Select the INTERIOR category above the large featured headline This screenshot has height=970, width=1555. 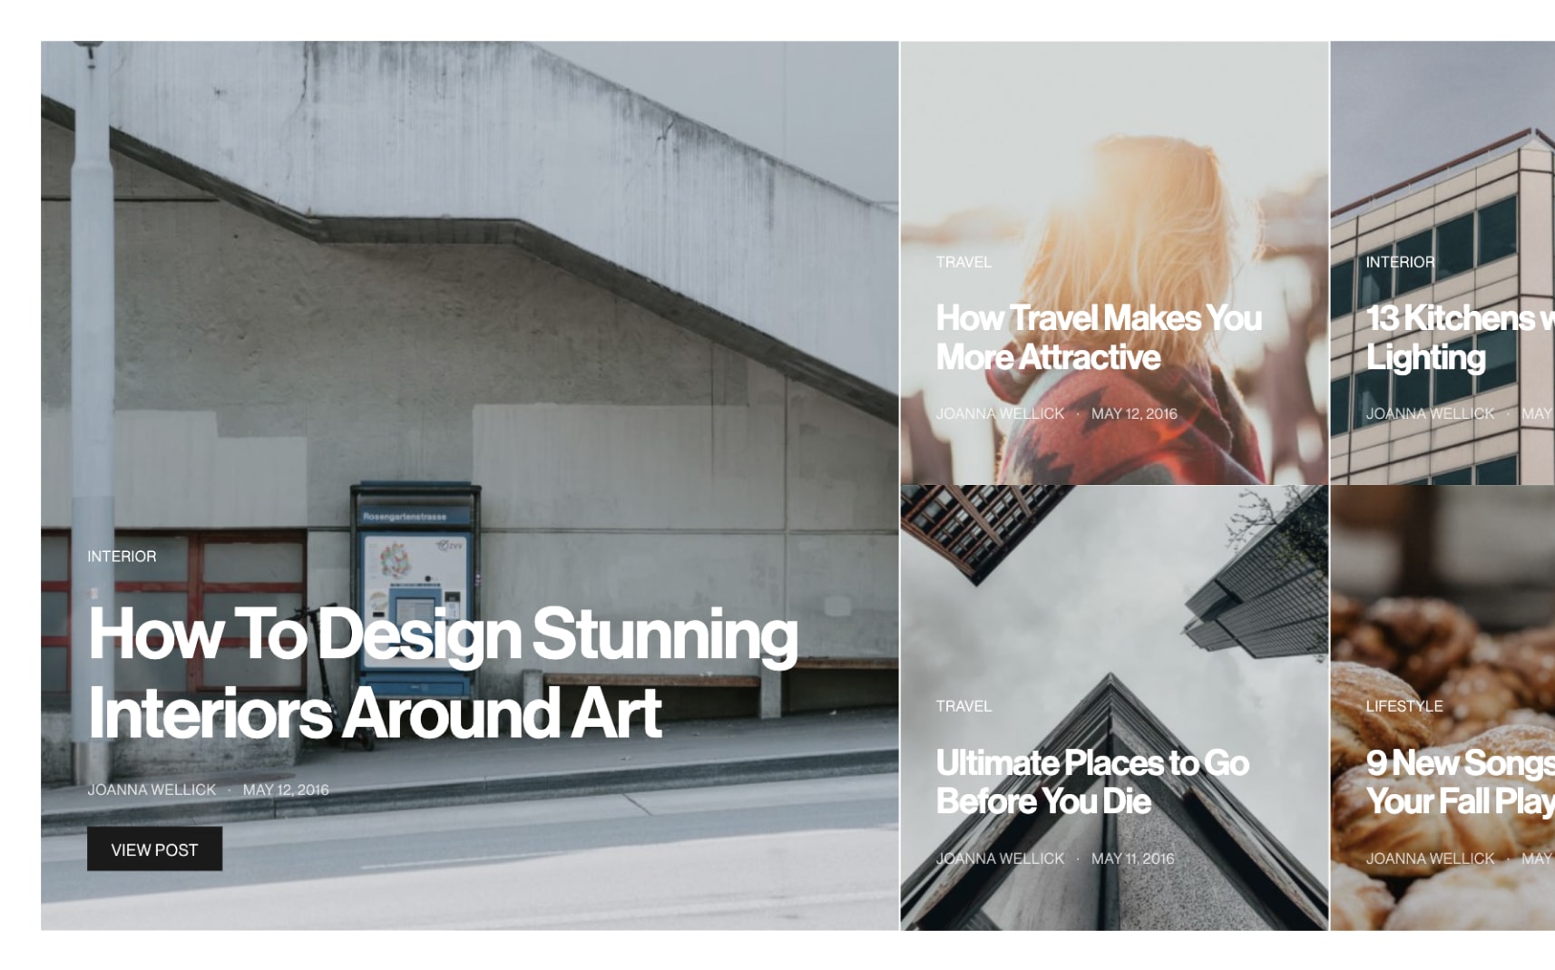pyautogui.click(x=122, y=557)
